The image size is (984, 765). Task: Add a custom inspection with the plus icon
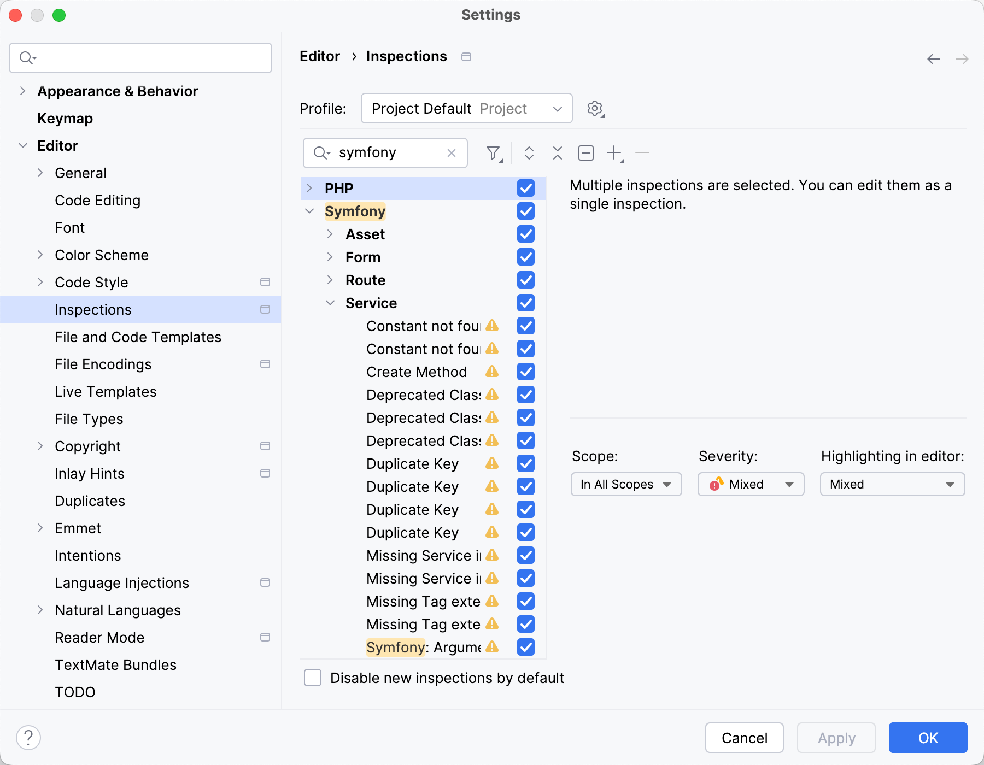pos(613,153)
